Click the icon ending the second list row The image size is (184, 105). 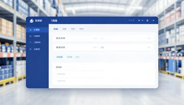[x=149, y=47]
